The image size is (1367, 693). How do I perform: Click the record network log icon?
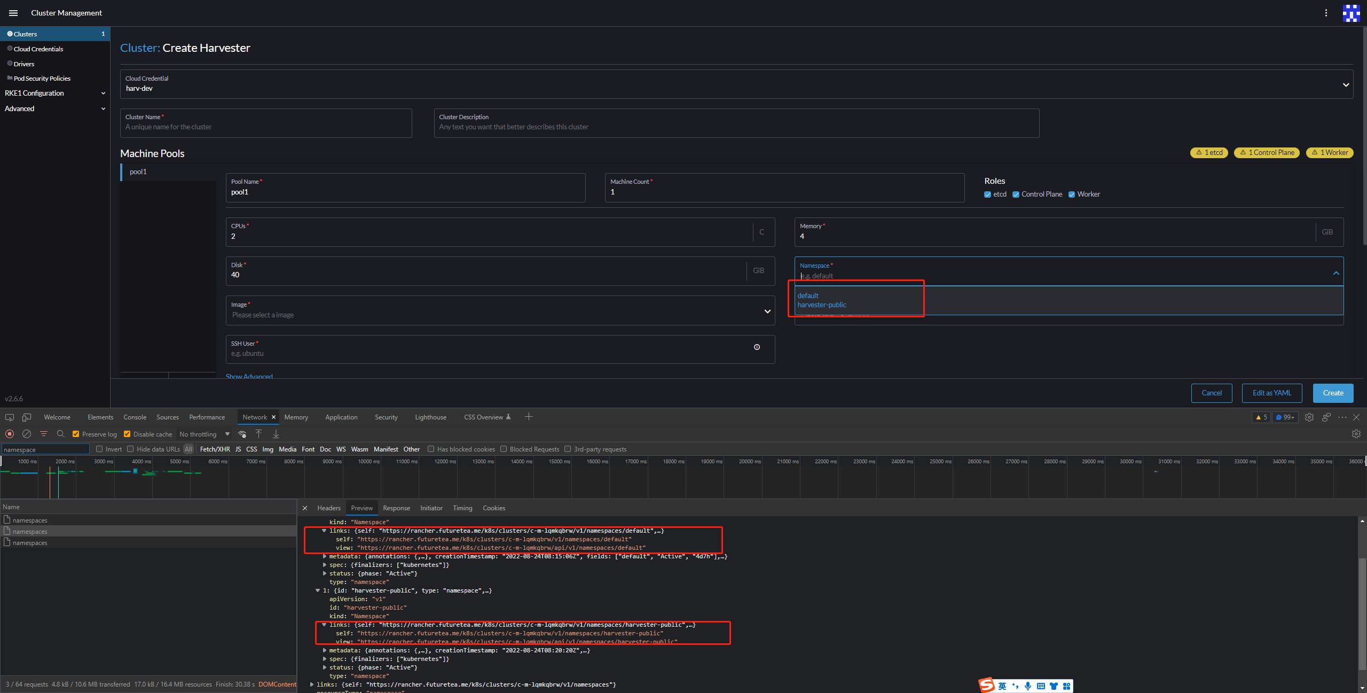coord(10,434)
